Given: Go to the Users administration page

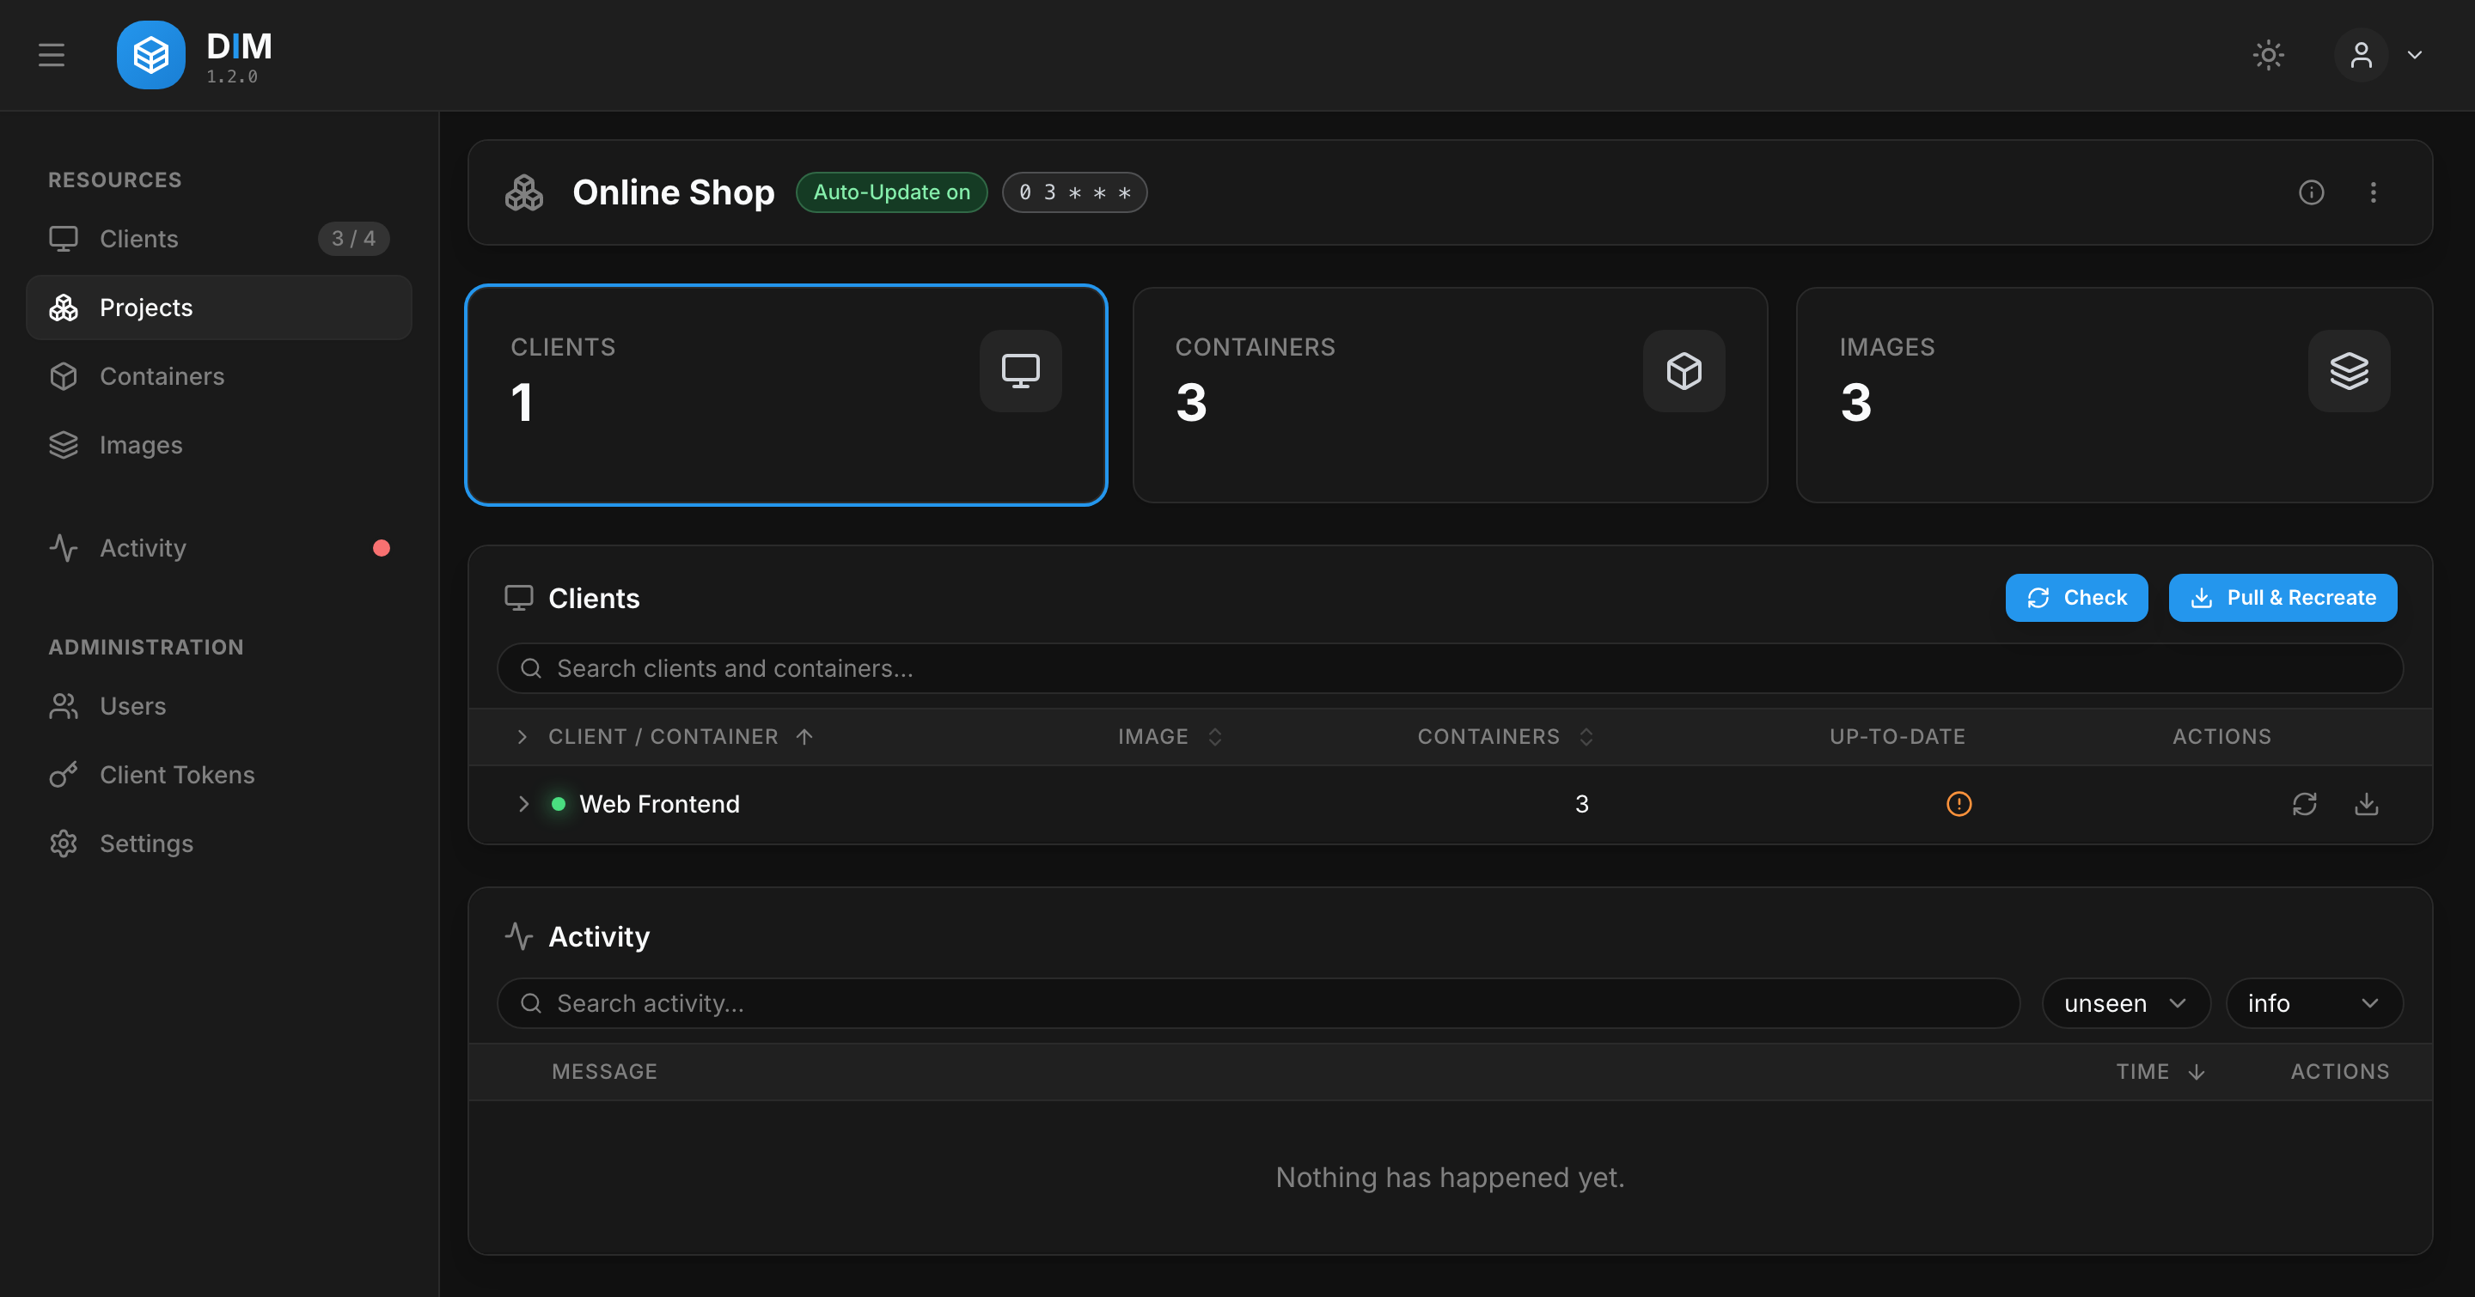Looking at the screenshot, I should pyautogui.click(x=219, y=707).
